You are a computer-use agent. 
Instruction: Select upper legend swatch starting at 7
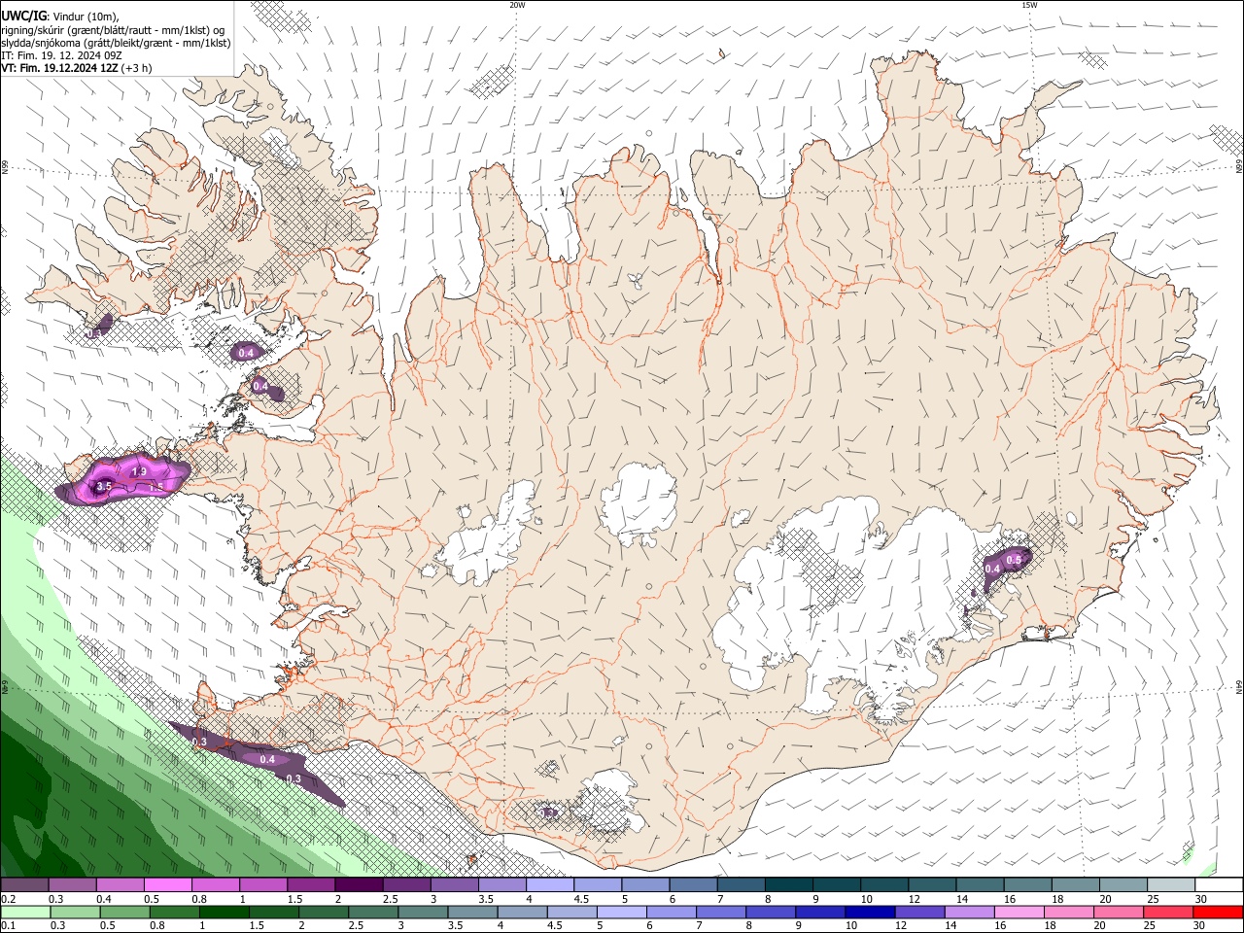tap(741, 884)
